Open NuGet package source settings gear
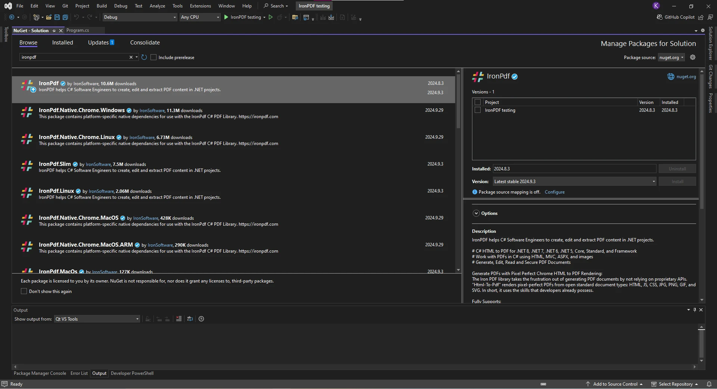 point(693,57)
